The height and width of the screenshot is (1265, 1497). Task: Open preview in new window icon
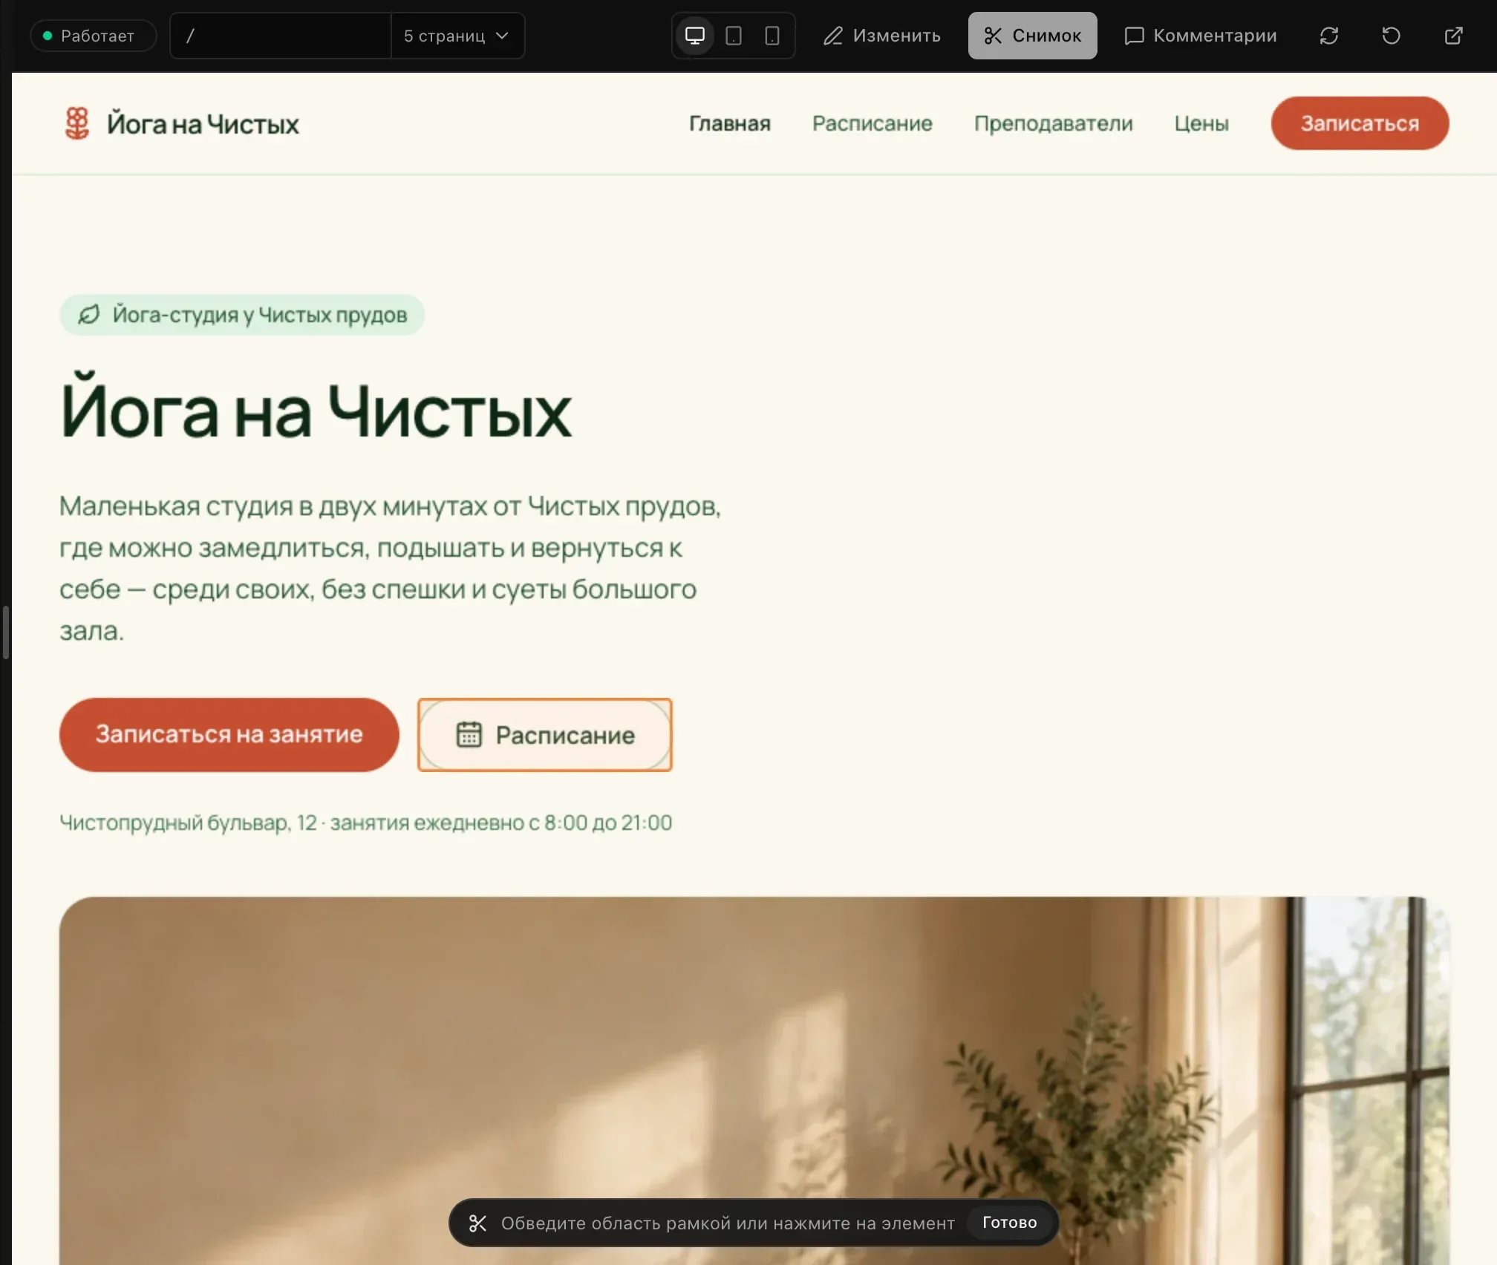[x=1454, y=36]
